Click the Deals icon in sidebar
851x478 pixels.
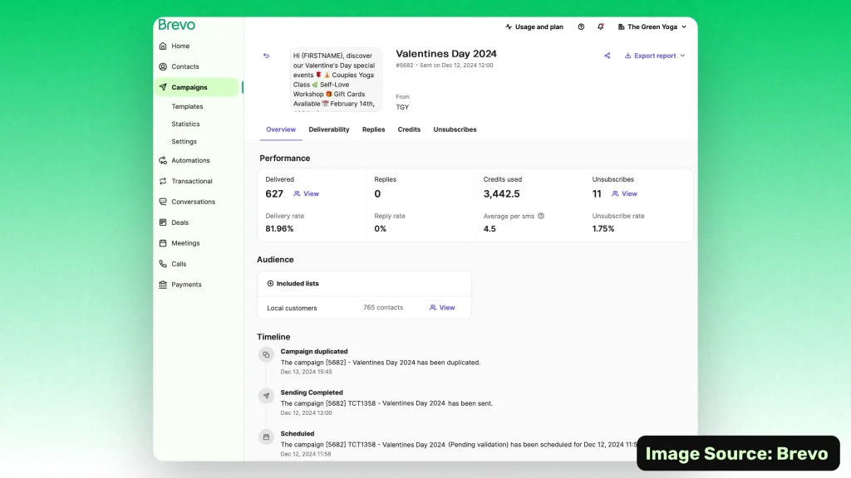click(x=163, y=222)
